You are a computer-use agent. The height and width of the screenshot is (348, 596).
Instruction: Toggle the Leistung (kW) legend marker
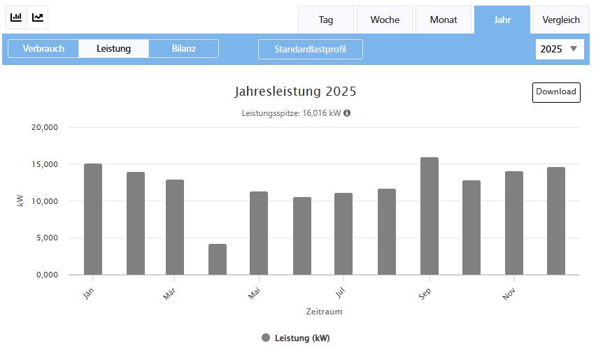(x=266, y=338)
